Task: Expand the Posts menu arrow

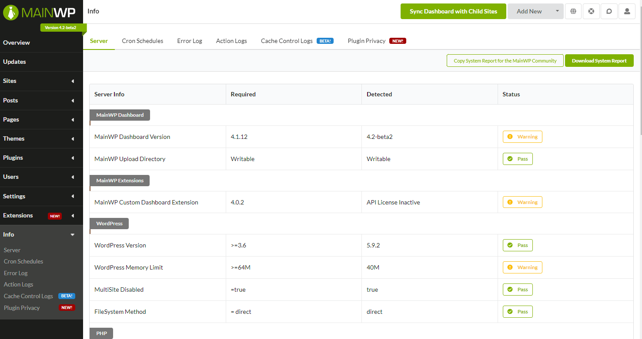Action: pos(73,101)
